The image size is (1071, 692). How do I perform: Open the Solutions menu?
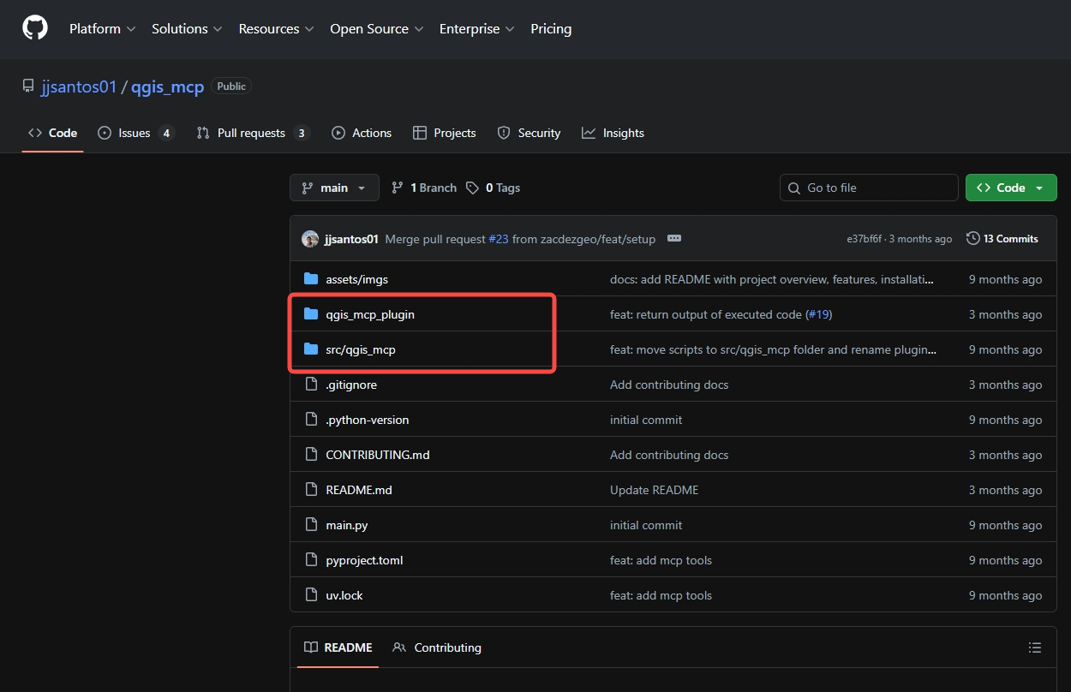pyautogui.click(x=187, y=28)
